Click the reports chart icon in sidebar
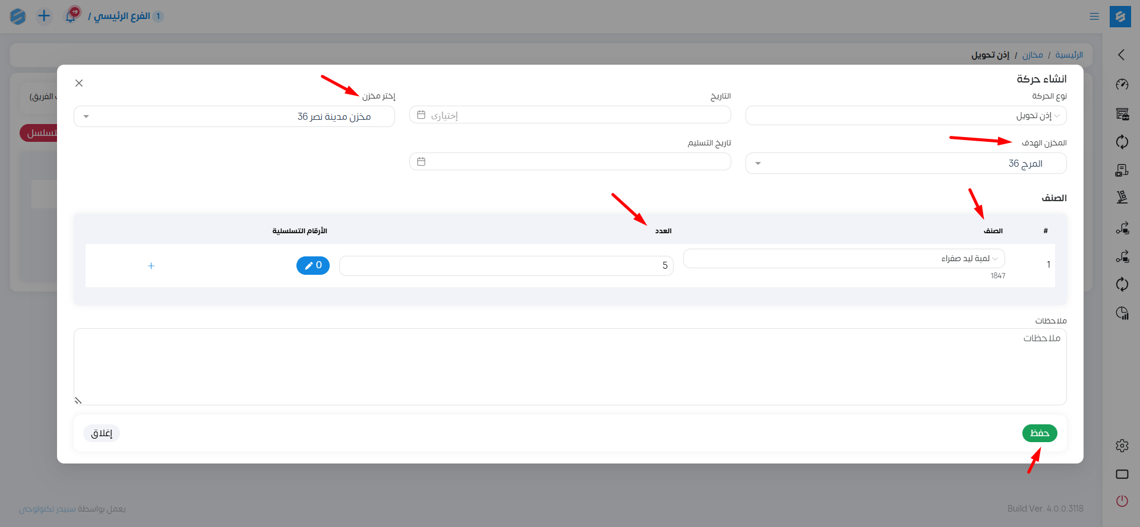Image resolution: width=1140 pixels, height=527 pixels. click(1122, 313)
